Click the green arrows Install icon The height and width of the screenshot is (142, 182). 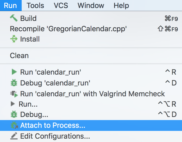14,39
